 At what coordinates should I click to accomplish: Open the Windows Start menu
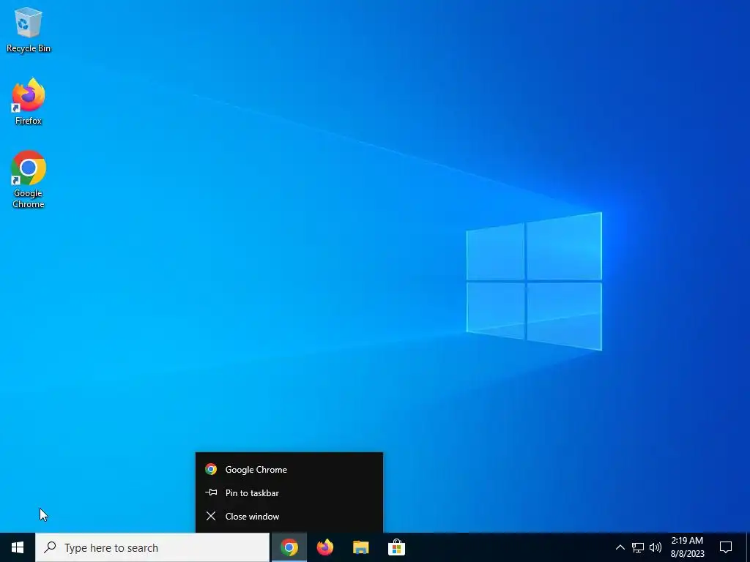click(x=18, y=547)
